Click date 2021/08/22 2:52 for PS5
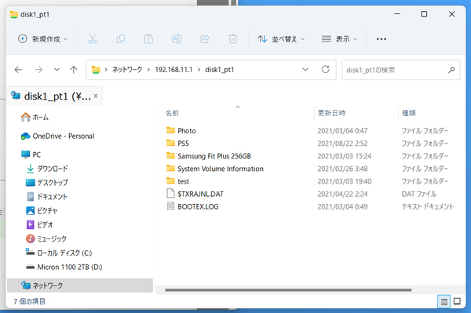 point(342,144)
